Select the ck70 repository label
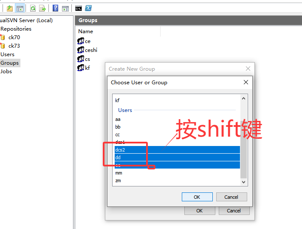302x229 pixels. [x=14, y=37]
